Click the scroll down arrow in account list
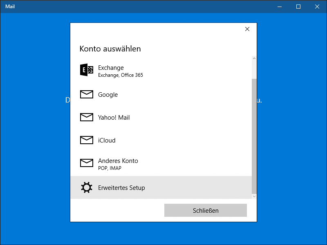Screen dimensions: 327x245 click(x=254, y=196)
